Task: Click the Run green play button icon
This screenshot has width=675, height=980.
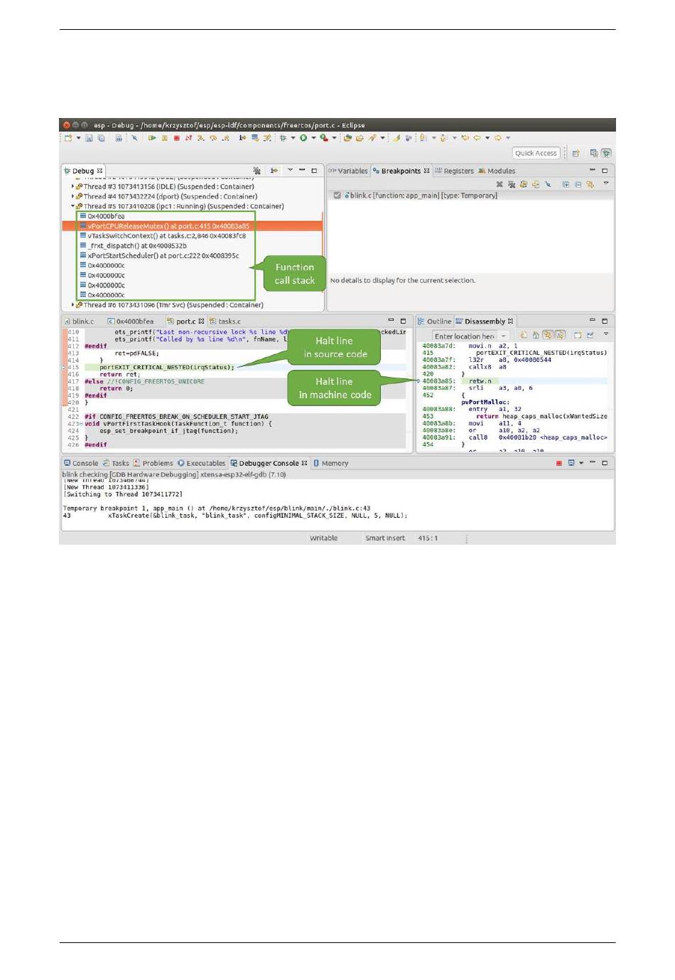Action: [x=303, y=138]
